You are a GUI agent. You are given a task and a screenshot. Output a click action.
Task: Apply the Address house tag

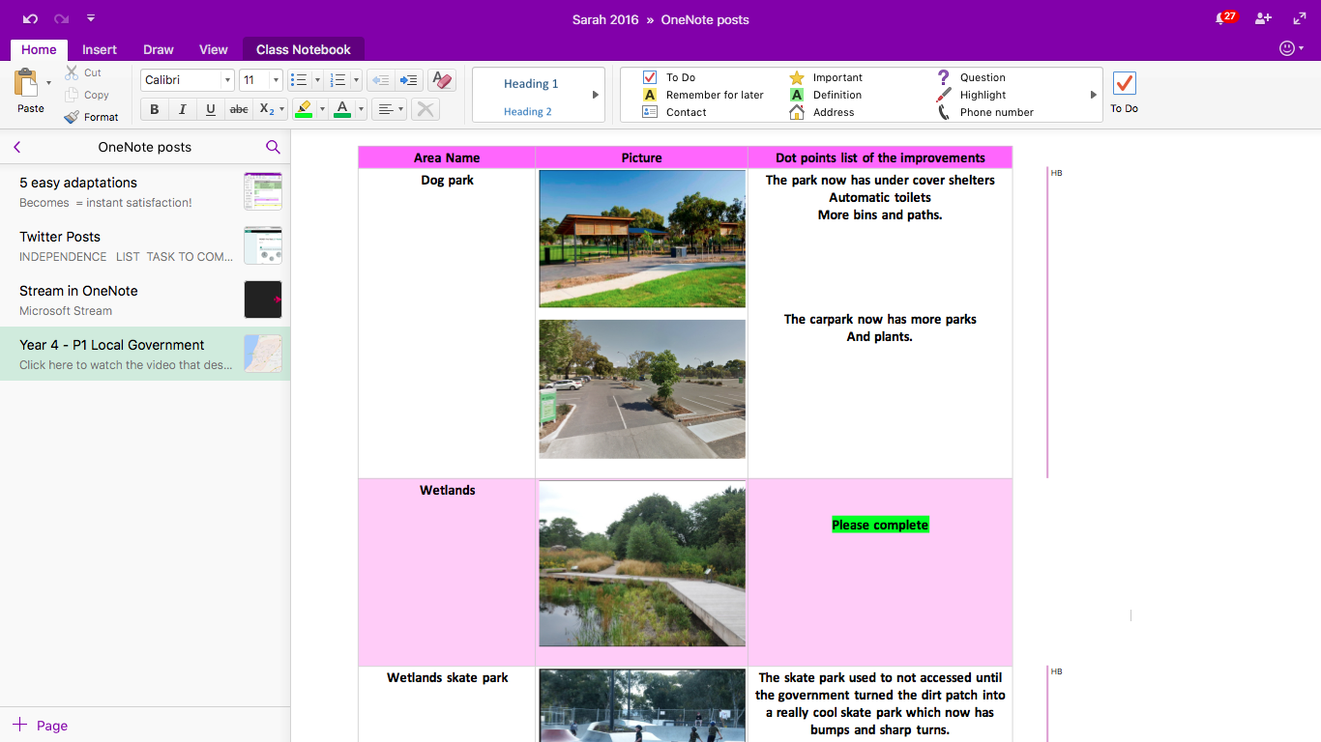coord(822,112)
